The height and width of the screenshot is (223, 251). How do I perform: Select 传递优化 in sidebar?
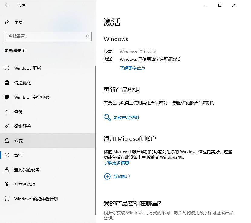coord(48,83)
